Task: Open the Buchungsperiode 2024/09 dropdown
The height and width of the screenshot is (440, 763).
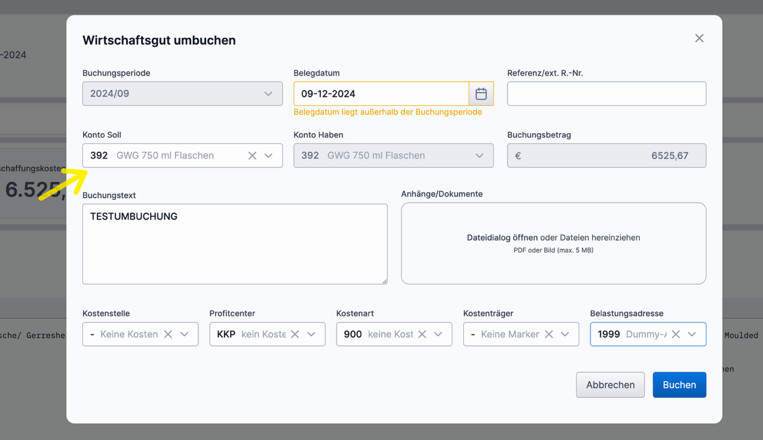Action: pos(269,94)
